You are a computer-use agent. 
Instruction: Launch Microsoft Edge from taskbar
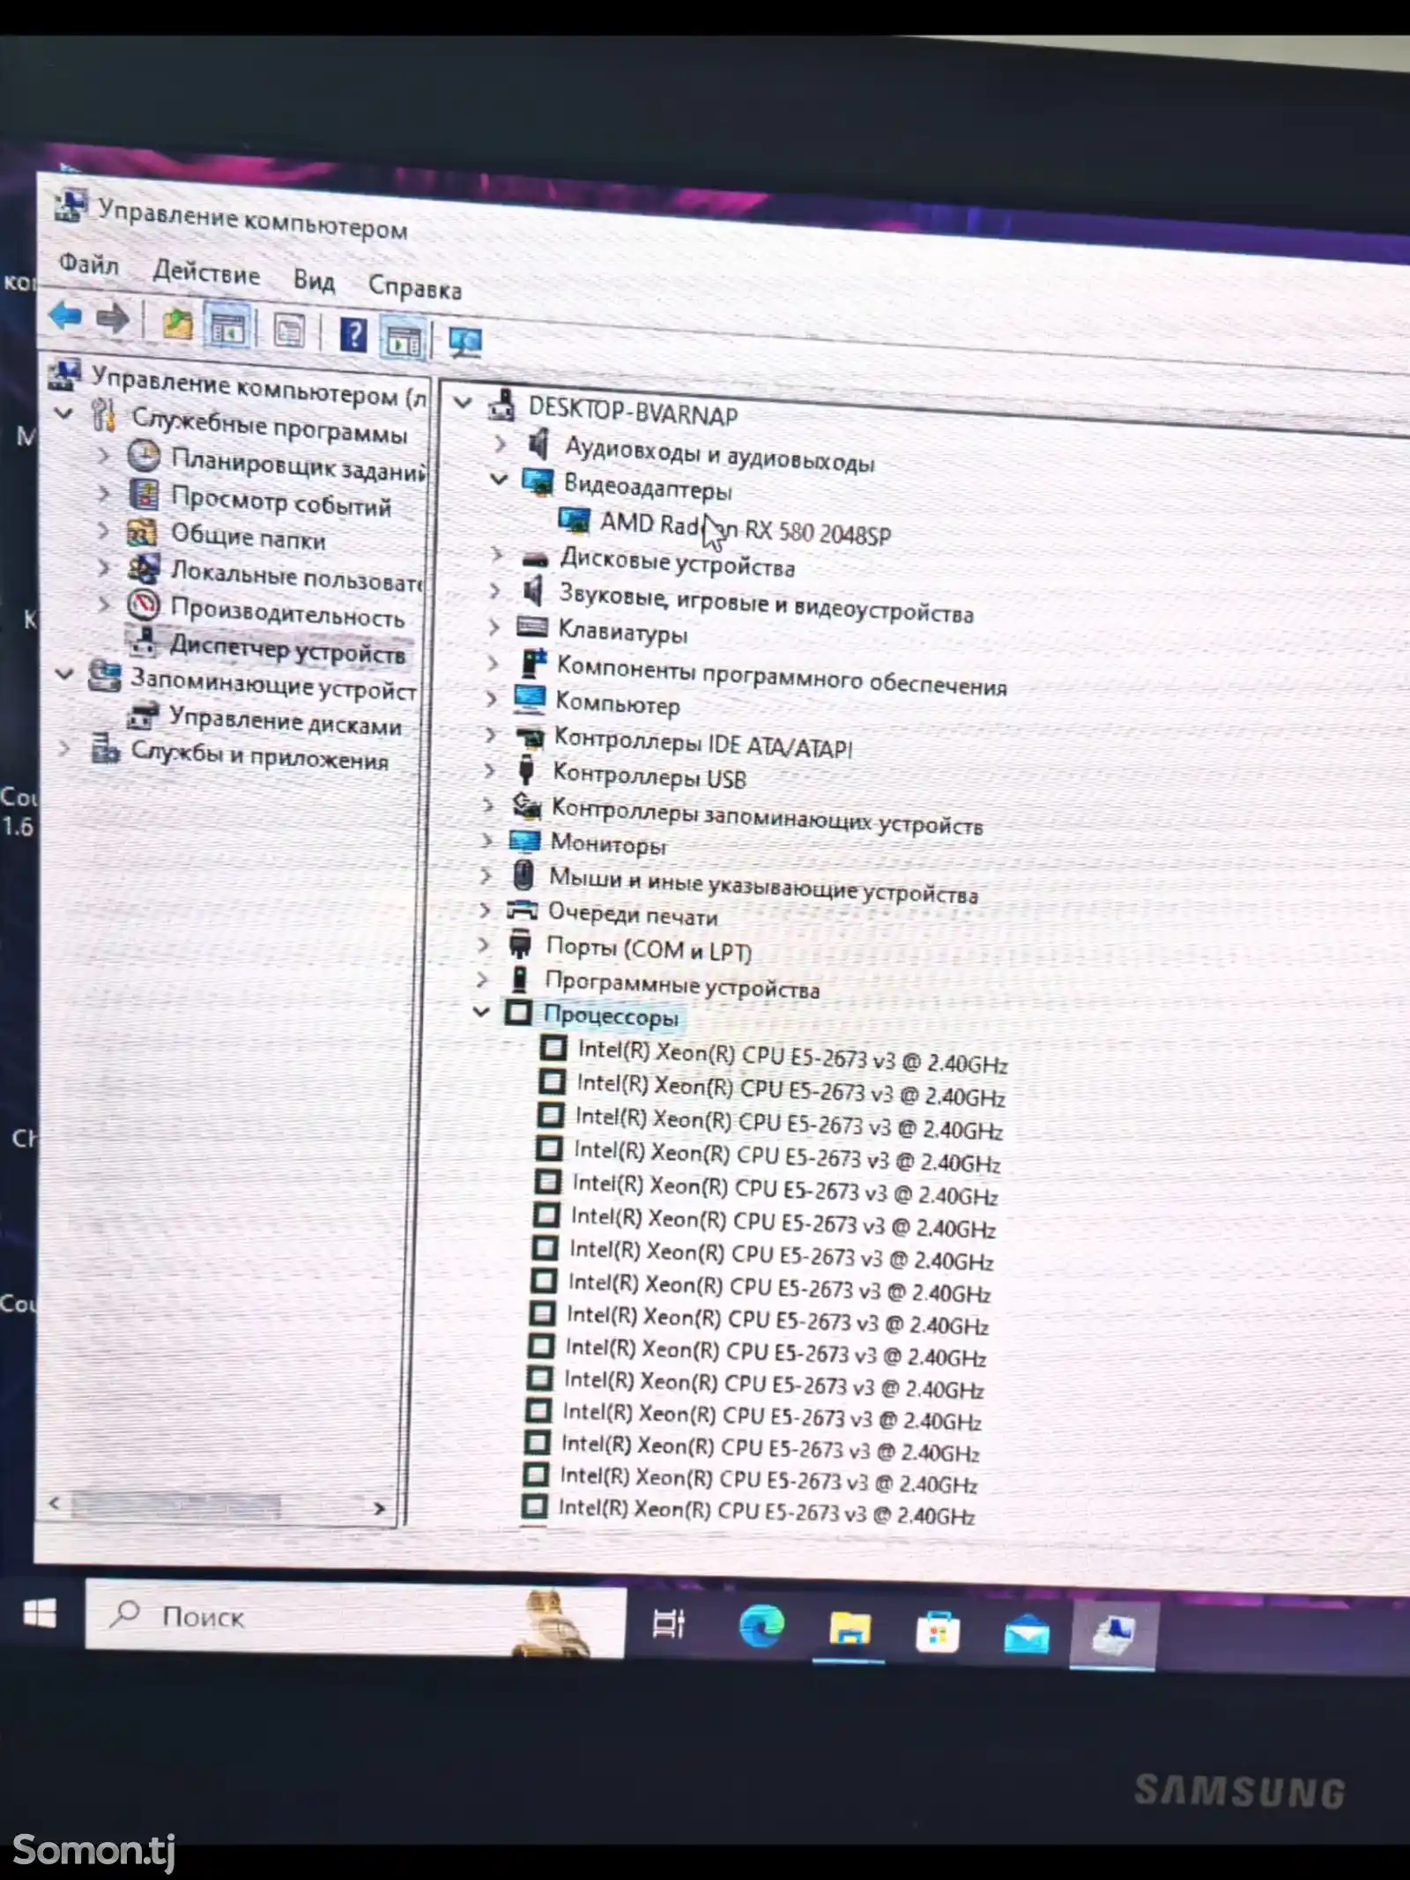point(761,1627)
